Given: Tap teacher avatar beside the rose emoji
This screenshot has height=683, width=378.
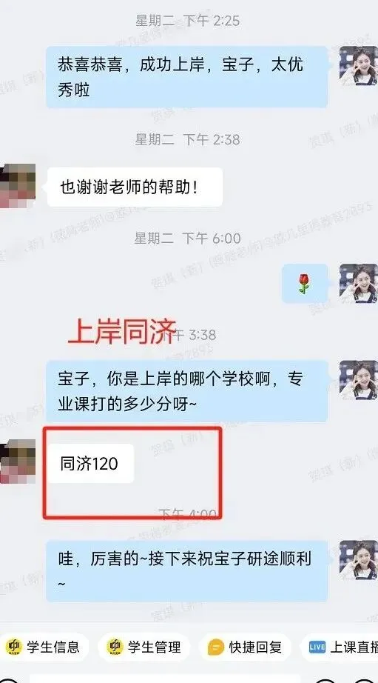Looking at the screenshot, I should [x=359, y=283].
